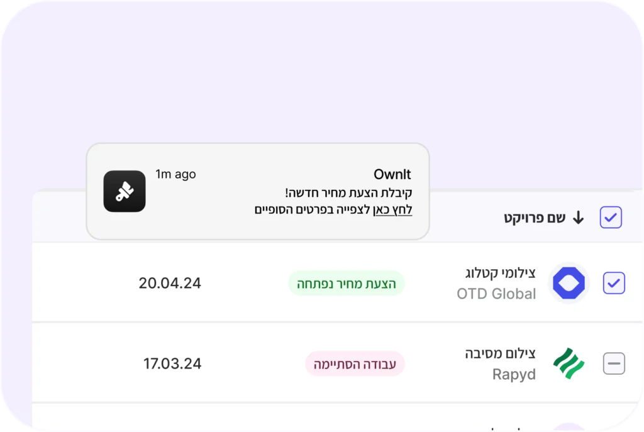This screenshot has width=644, height=432.
Task: Uncheck the צילומי קטלוג row checkbox
Action: tap(613, 283)
